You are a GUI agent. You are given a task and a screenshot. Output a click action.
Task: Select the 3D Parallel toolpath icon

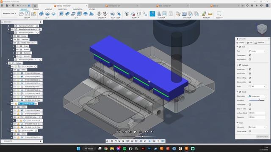[73, 14]
